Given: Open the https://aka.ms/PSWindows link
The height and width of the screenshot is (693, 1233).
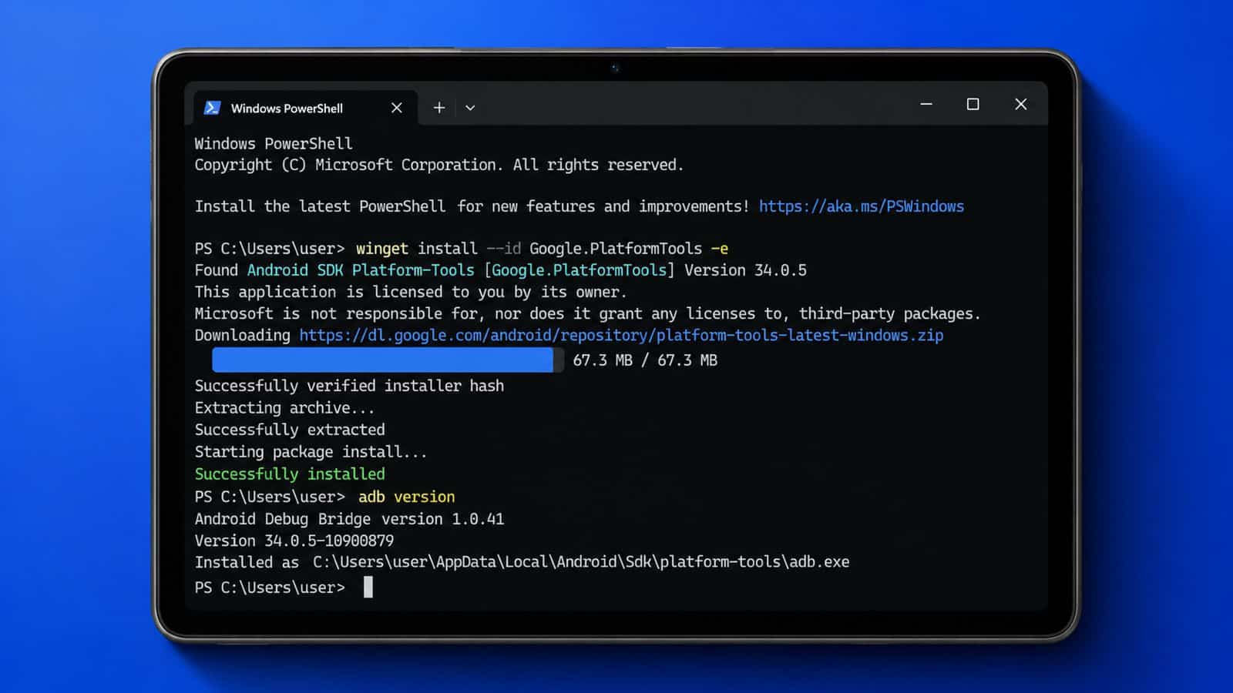Looking at the screenshot, I should pyautogui.click(x=862, y=206).
